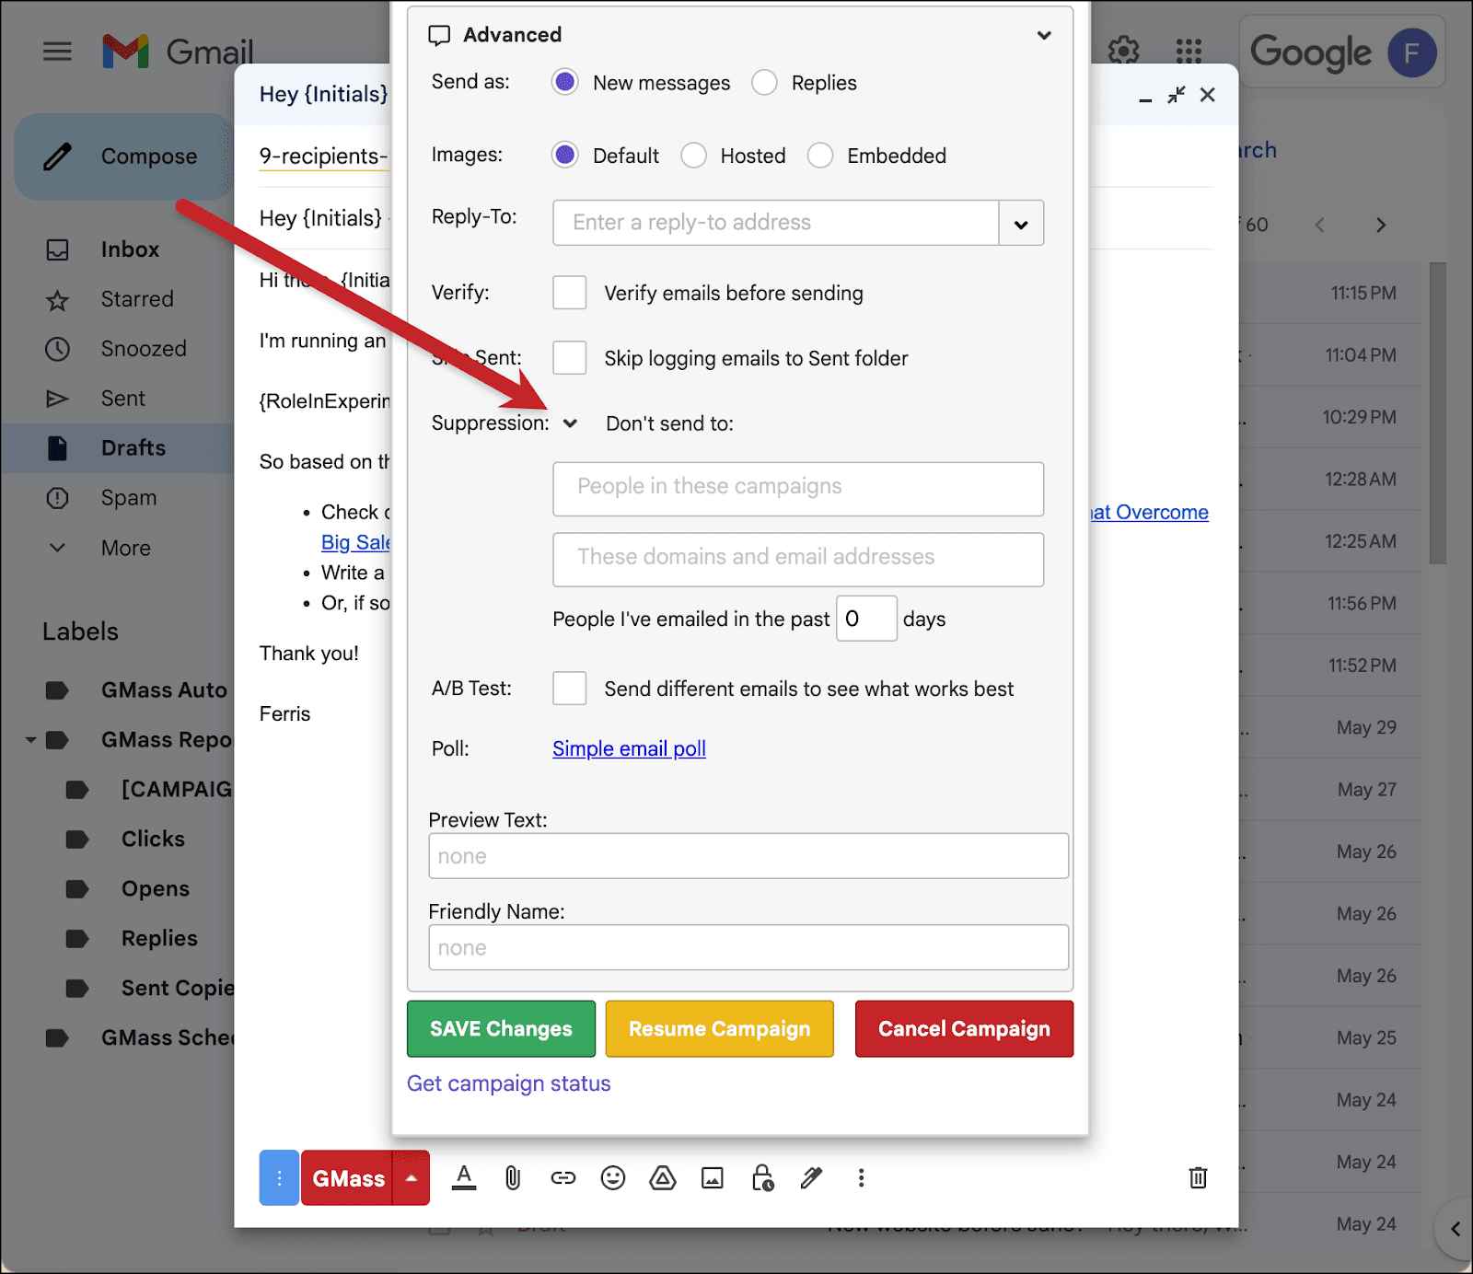
Task: Collapse the Suppression section chevron
Action: [570, 423]
